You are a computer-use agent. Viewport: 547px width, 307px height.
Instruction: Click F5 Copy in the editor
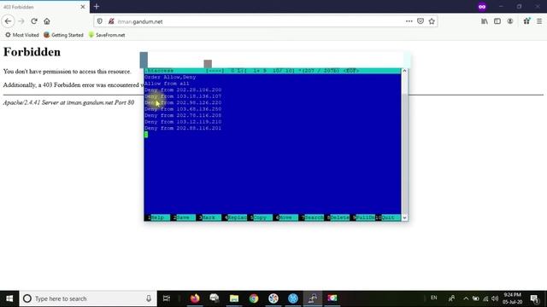pos(261,217)
